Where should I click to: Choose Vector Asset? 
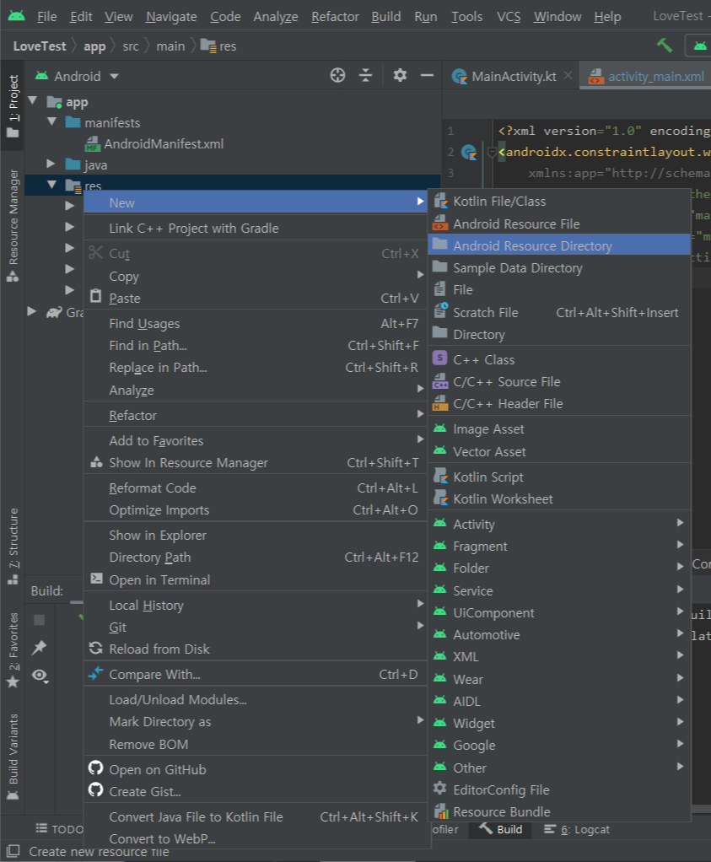click(559, 451)
